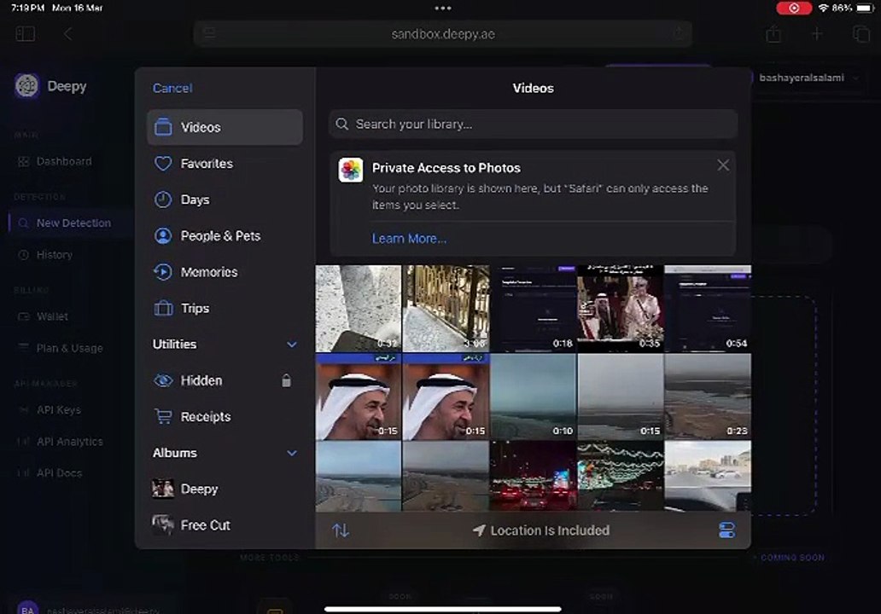Open the picker view options toggle icon
Image resolution: width=881 pixels, height=614 pixels.
point(726,530)
